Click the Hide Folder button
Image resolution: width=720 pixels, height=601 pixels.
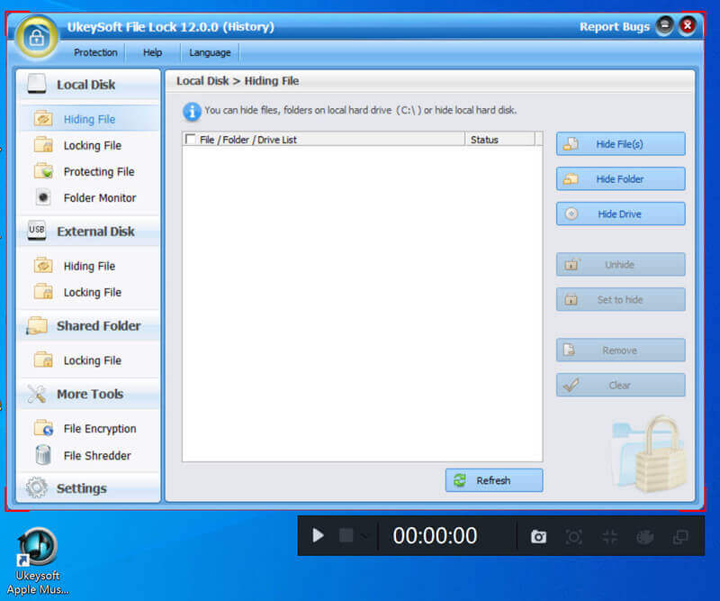tap(620, 179)
